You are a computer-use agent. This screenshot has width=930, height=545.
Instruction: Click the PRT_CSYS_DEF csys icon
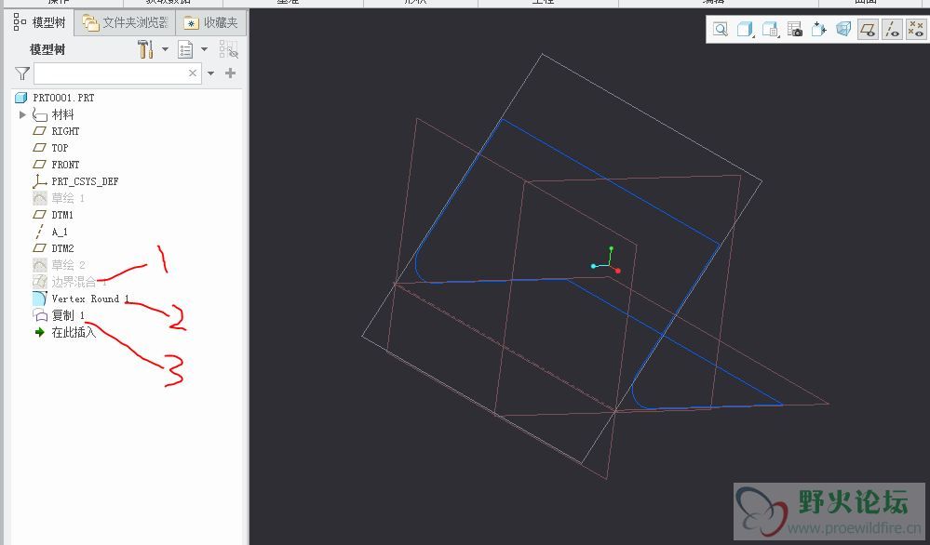[x=40, y=181]
